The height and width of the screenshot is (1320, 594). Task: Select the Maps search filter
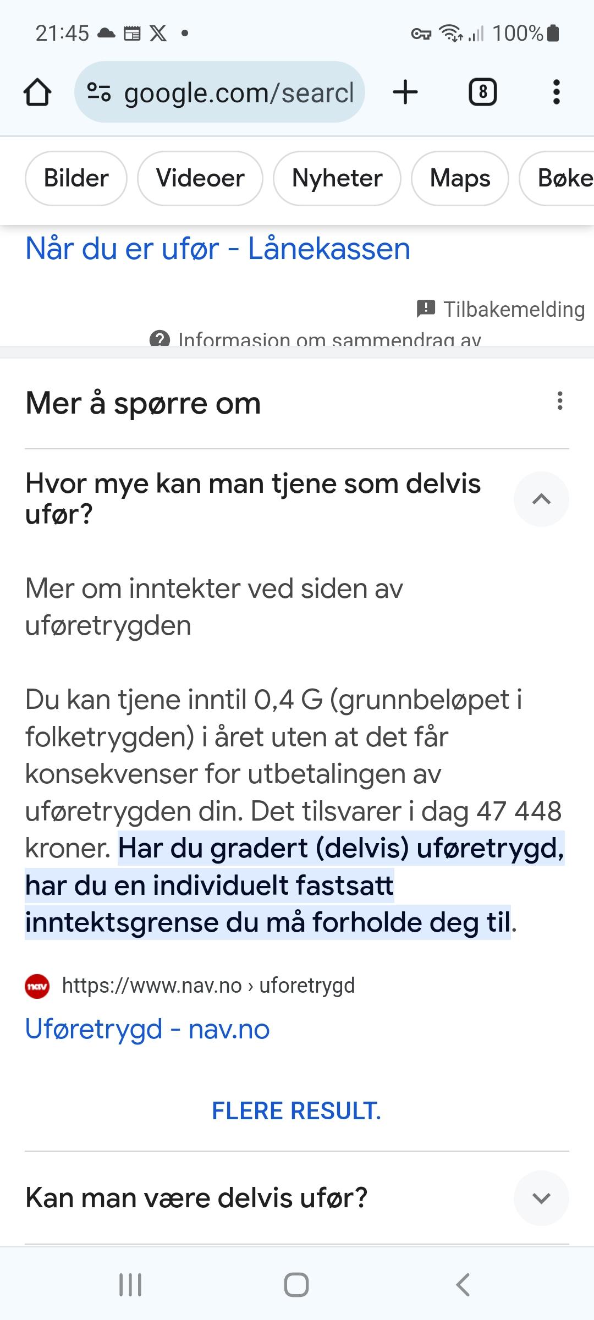click(460, 178)
